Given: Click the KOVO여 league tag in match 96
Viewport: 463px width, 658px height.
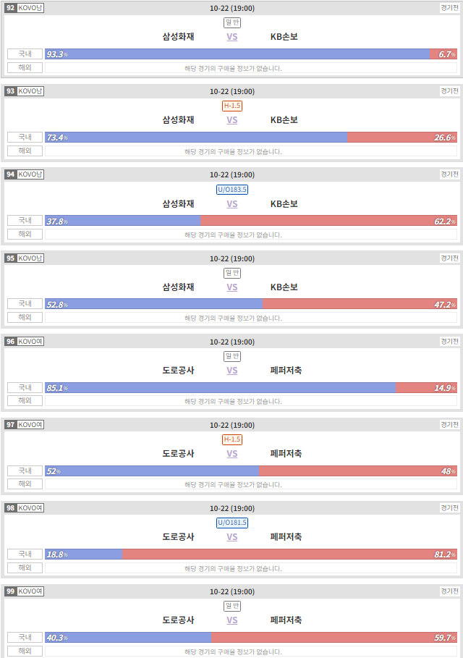Looking at the screenshot, I should tap(30, 342).
